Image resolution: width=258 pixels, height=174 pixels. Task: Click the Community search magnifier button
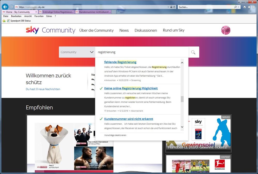193,52
